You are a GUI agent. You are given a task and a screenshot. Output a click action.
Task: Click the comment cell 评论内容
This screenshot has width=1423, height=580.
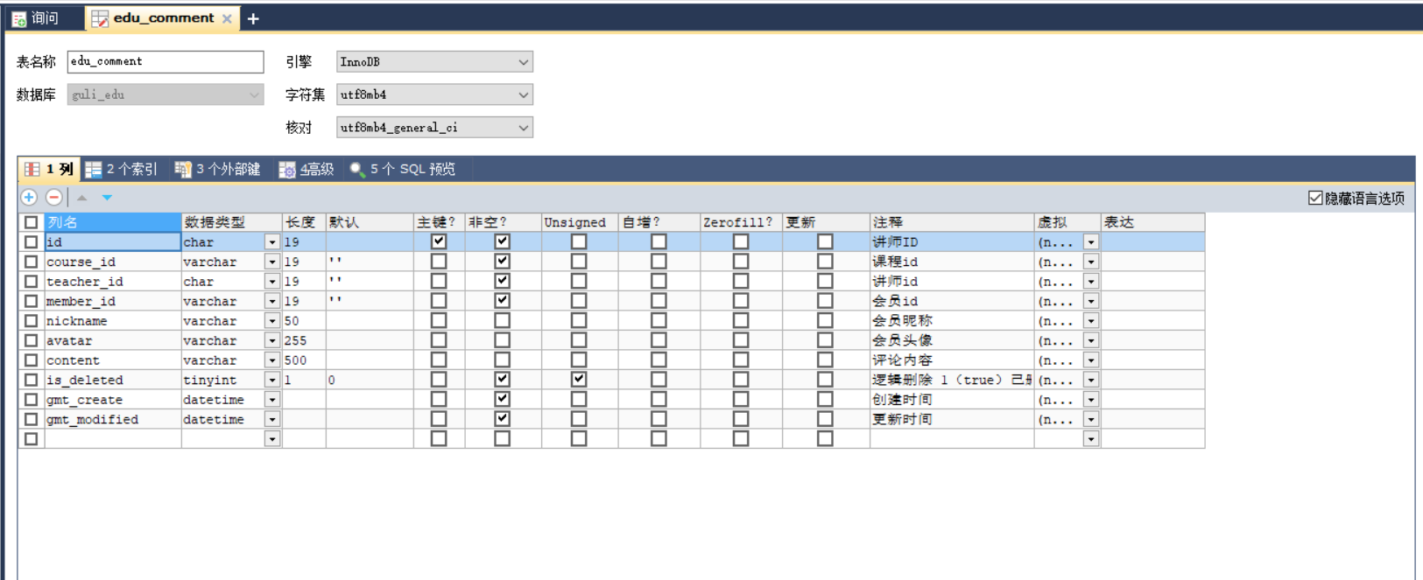(952, 360)
